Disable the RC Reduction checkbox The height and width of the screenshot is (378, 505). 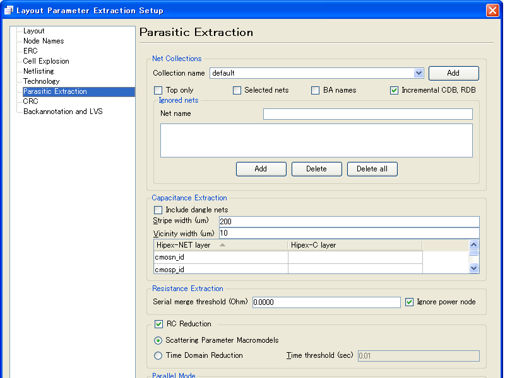[x=158, y=324]
